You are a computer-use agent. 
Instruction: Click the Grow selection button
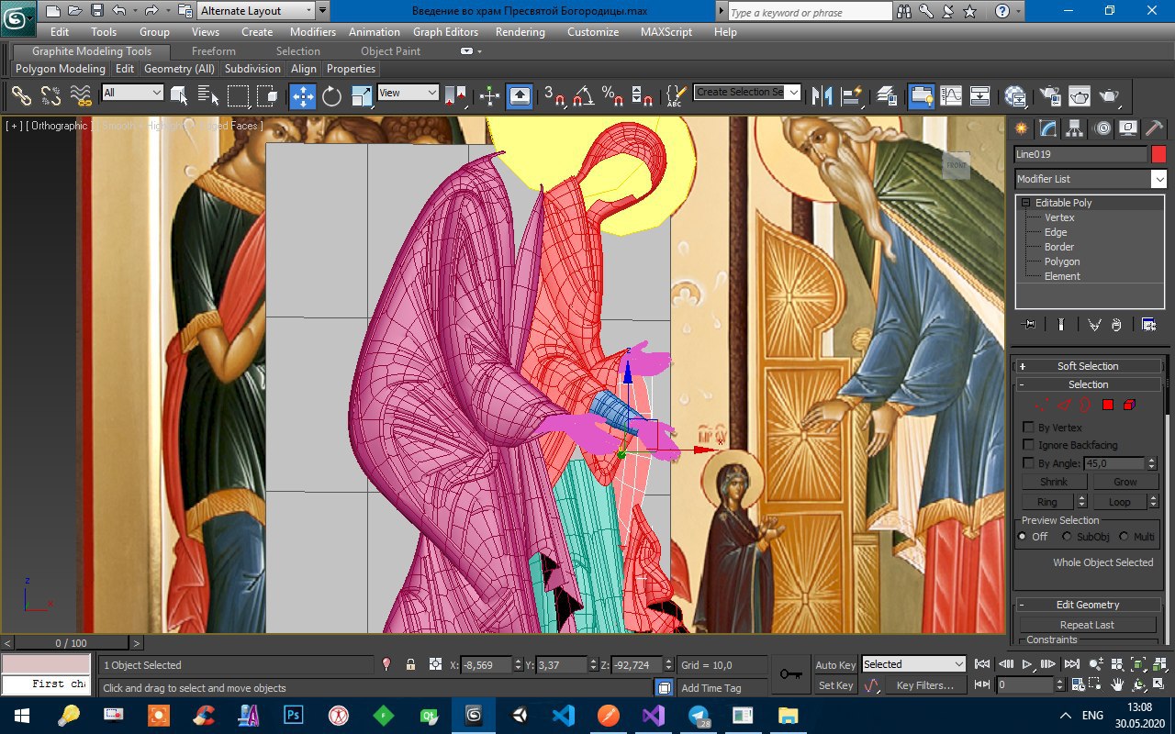[1125, 482]
